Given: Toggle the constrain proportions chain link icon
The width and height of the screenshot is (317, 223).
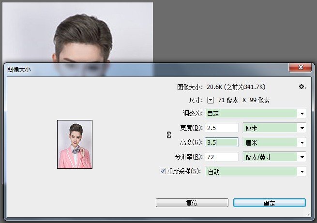Looking at the screenshot, I should coord(169,135).
